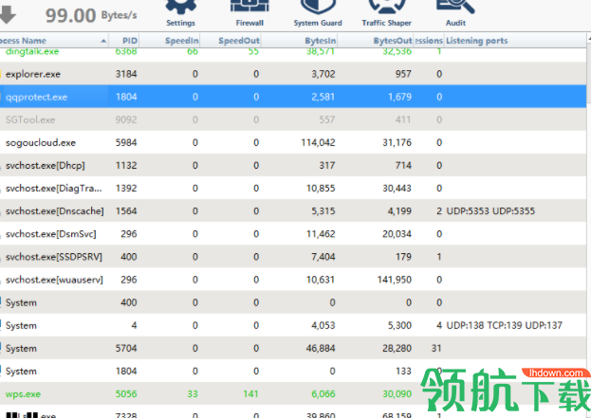Select the svchost.exe[wuauserv] row
Viewport: 591px width, 418px height.
293,280
